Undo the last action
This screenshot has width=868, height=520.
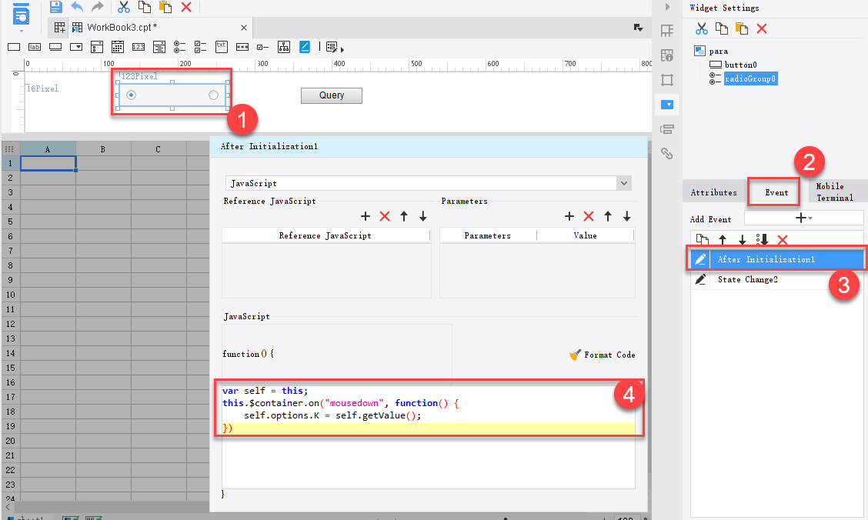click(77, 7)
